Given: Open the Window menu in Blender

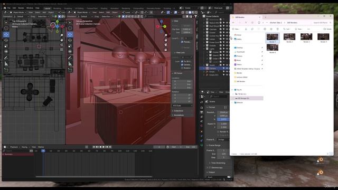Looking at the screenshot, I should click(x=30, y=8).
